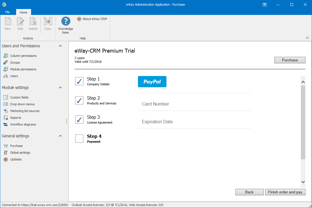
Task: Click the Reports icon in sidebar
Action: [6, 117]
